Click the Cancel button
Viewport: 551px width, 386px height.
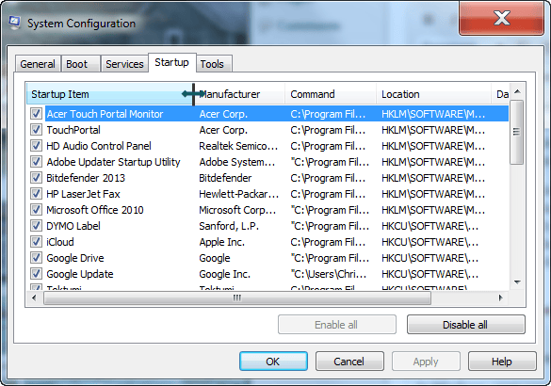[x=349, y=362]
